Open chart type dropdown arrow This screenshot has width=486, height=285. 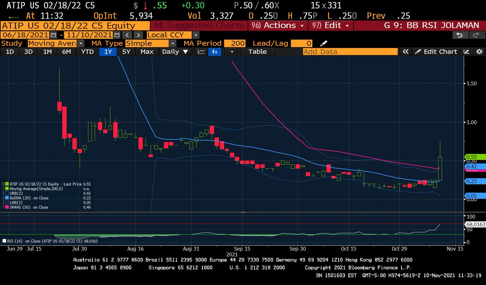232,51
